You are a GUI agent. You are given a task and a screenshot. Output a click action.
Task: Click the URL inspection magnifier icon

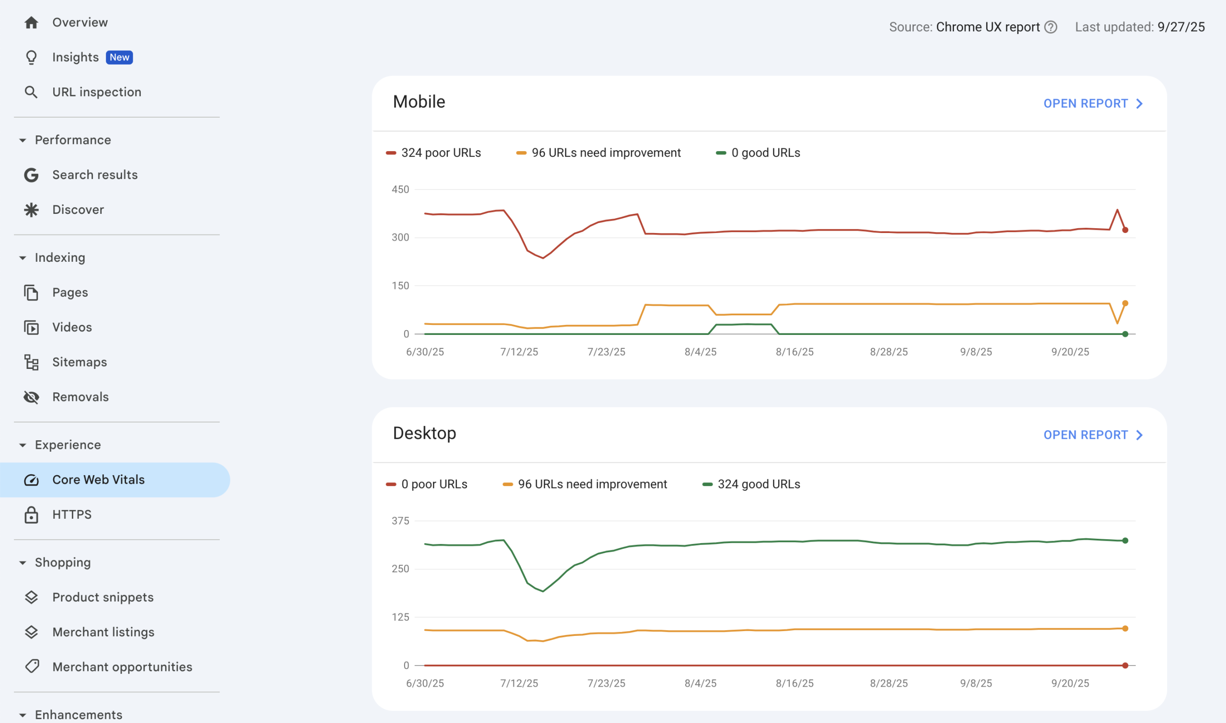point(31,92)
